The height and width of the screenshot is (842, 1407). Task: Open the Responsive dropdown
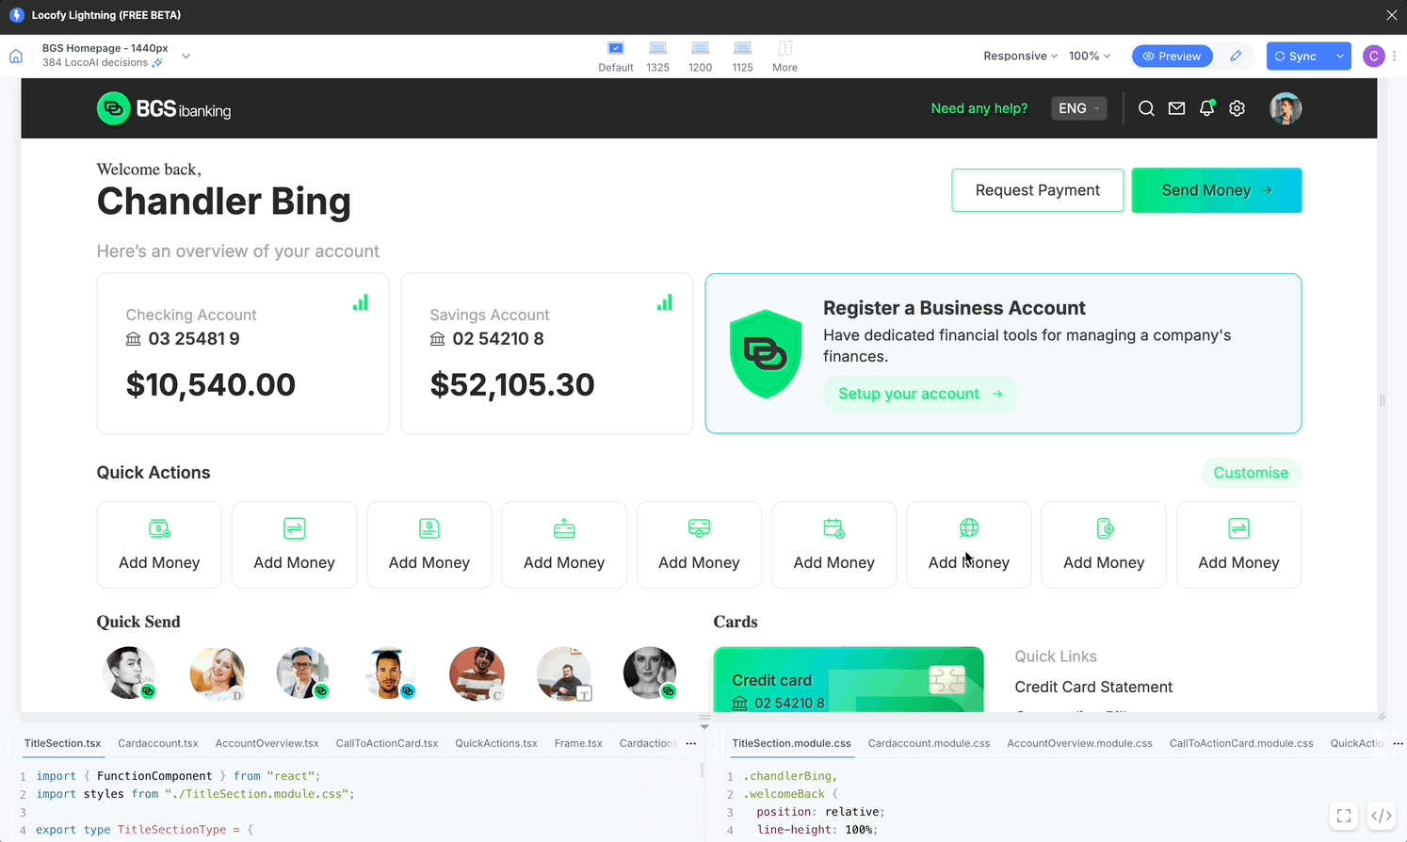click(1020, 57)
